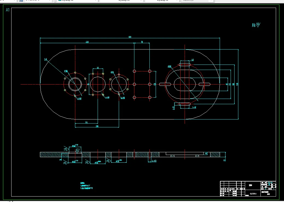Image resolution: width=284 pixels, height=202 pixels.
Task: Click the A1 sheet size label
Action: tap(7, 10)
